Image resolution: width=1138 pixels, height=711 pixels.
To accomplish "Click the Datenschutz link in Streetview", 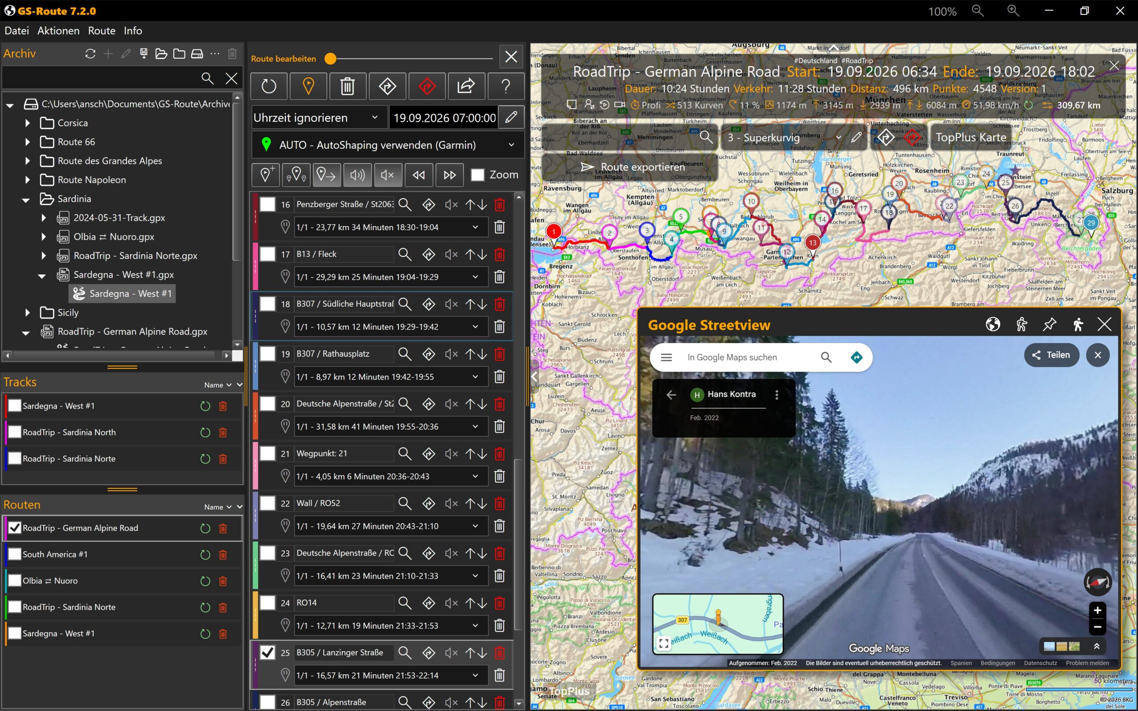I will [1040, 663].
